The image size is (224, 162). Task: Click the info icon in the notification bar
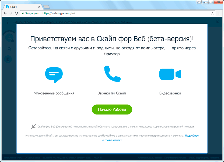(x=8, y=22)
